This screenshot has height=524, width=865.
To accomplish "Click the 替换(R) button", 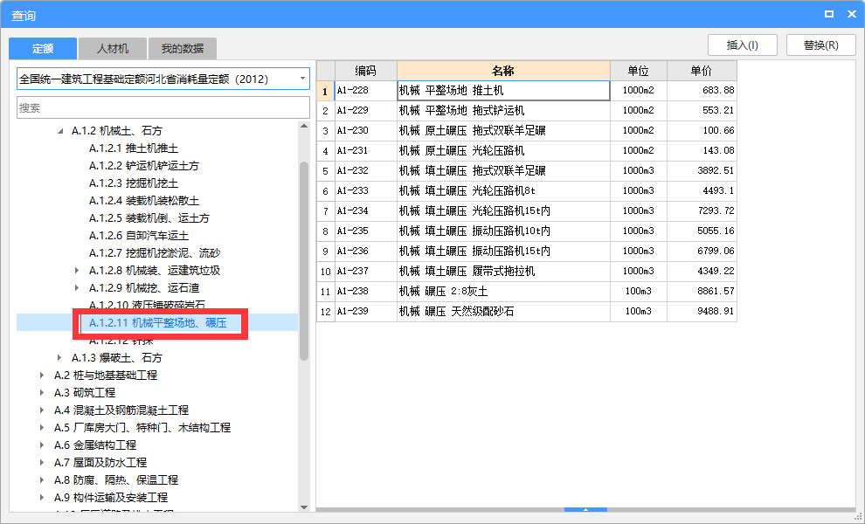I will 820,45.
